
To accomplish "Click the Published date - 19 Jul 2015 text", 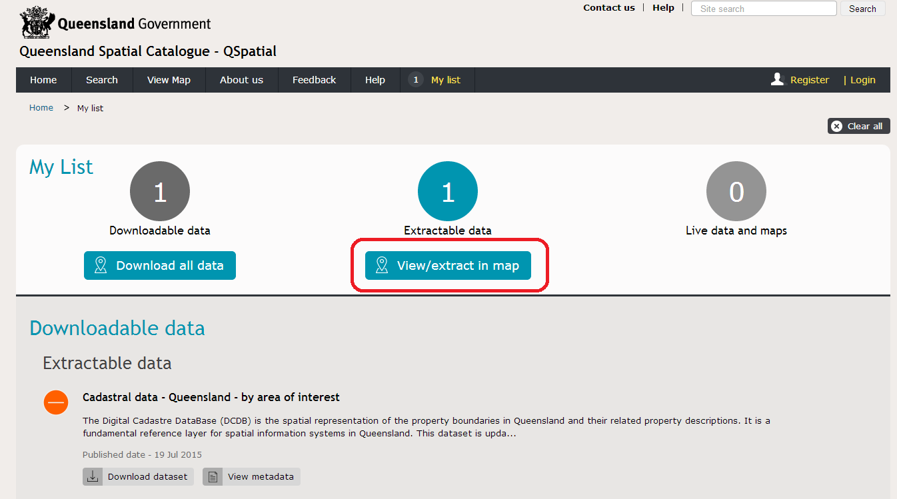I will tap(142, 455).
